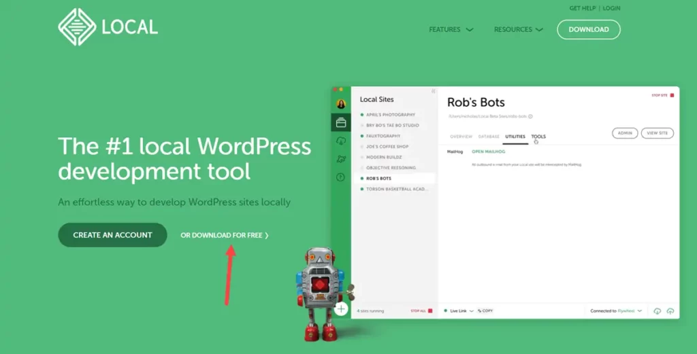Click the Local logo in the header

click(x=108, y=27)
